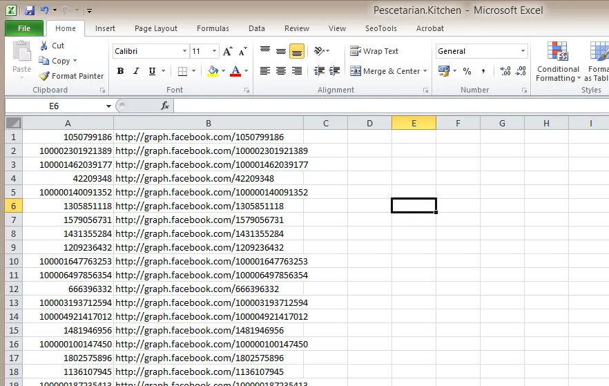Apply red Font Color
The image size is (609, 386).
(235, 71)
